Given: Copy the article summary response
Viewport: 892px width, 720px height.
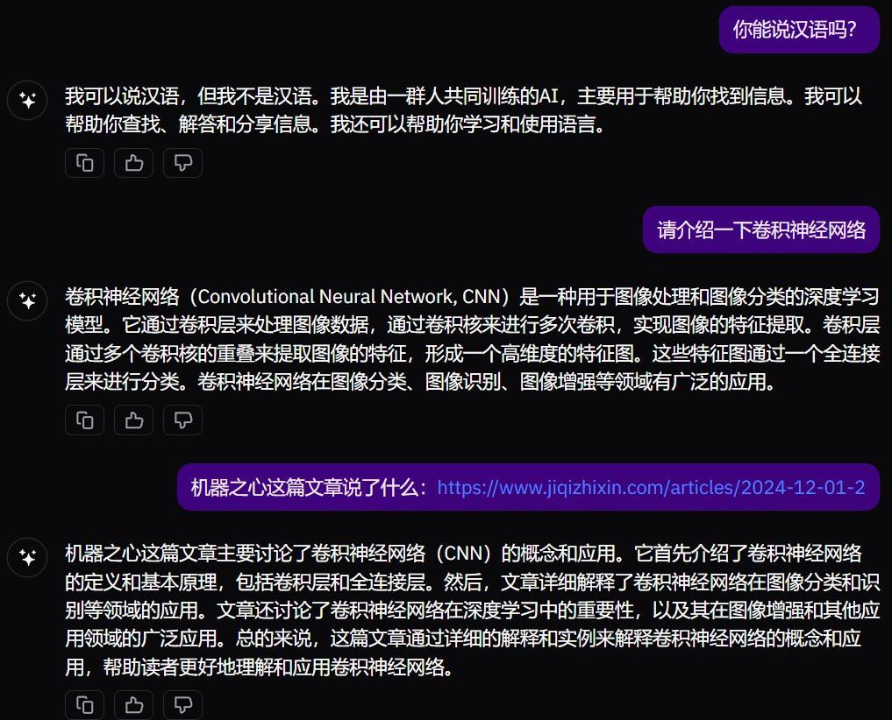Looking at the screenshot, I should (84, 704).
